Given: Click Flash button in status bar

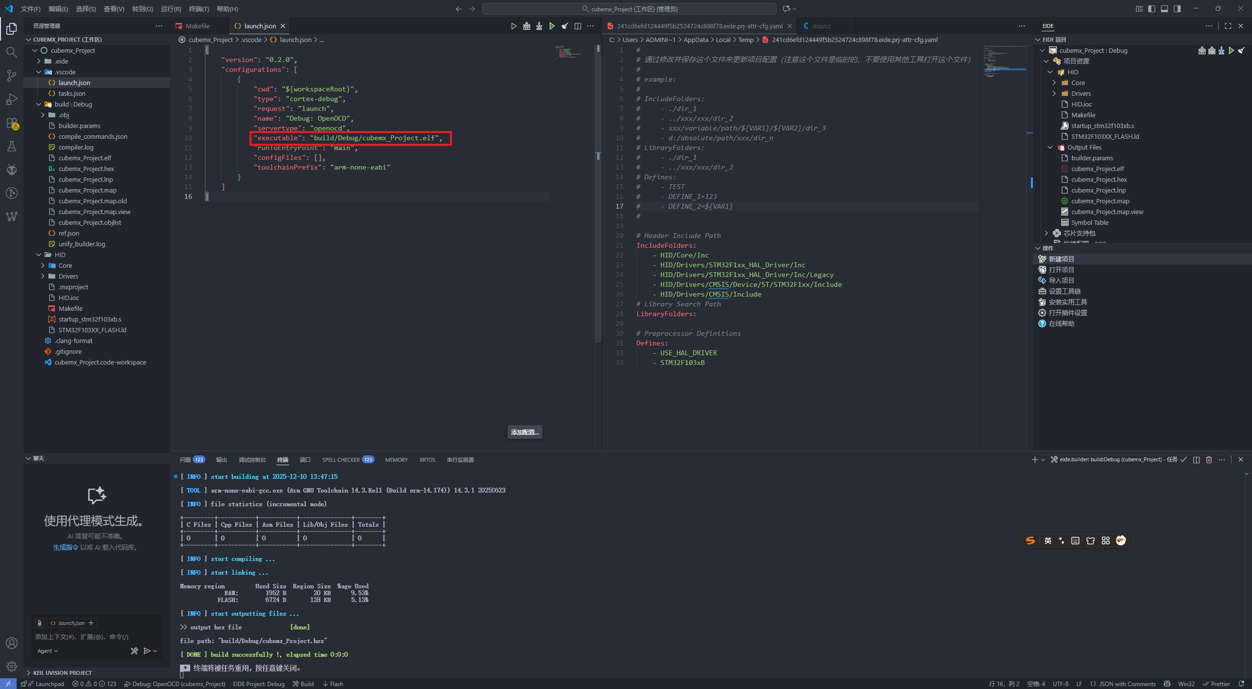Looking at the screenshot, I should click(333, 684).
